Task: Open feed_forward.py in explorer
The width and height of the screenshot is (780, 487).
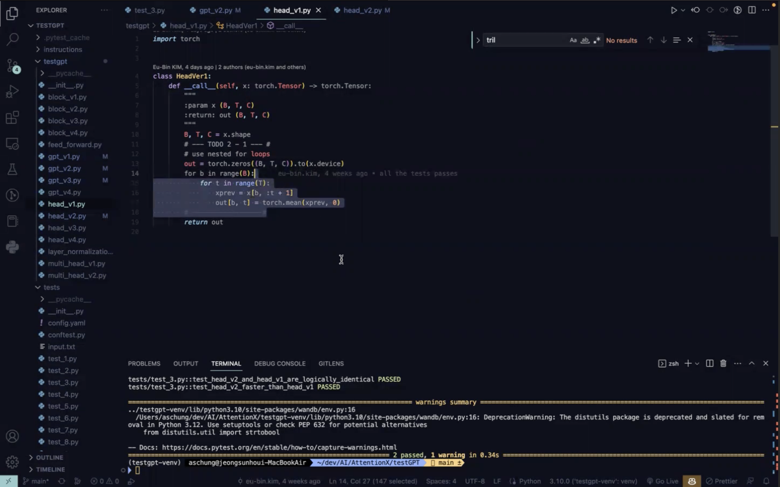Action: point(74,145)
